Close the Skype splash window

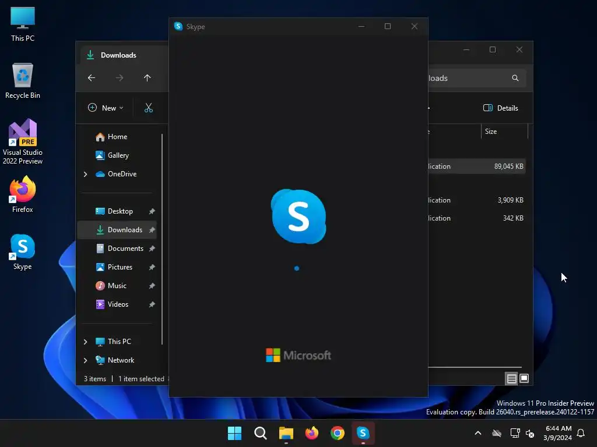point(415,26)
